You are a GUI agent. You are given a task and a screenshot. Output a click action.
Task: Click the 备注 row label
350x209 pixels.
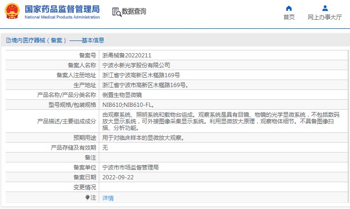90,158
